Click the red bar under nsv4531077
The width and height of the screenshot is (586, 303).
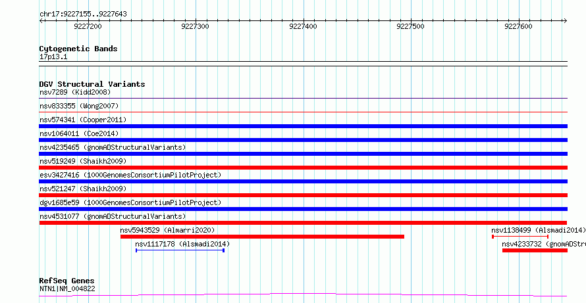coord(303,223)
